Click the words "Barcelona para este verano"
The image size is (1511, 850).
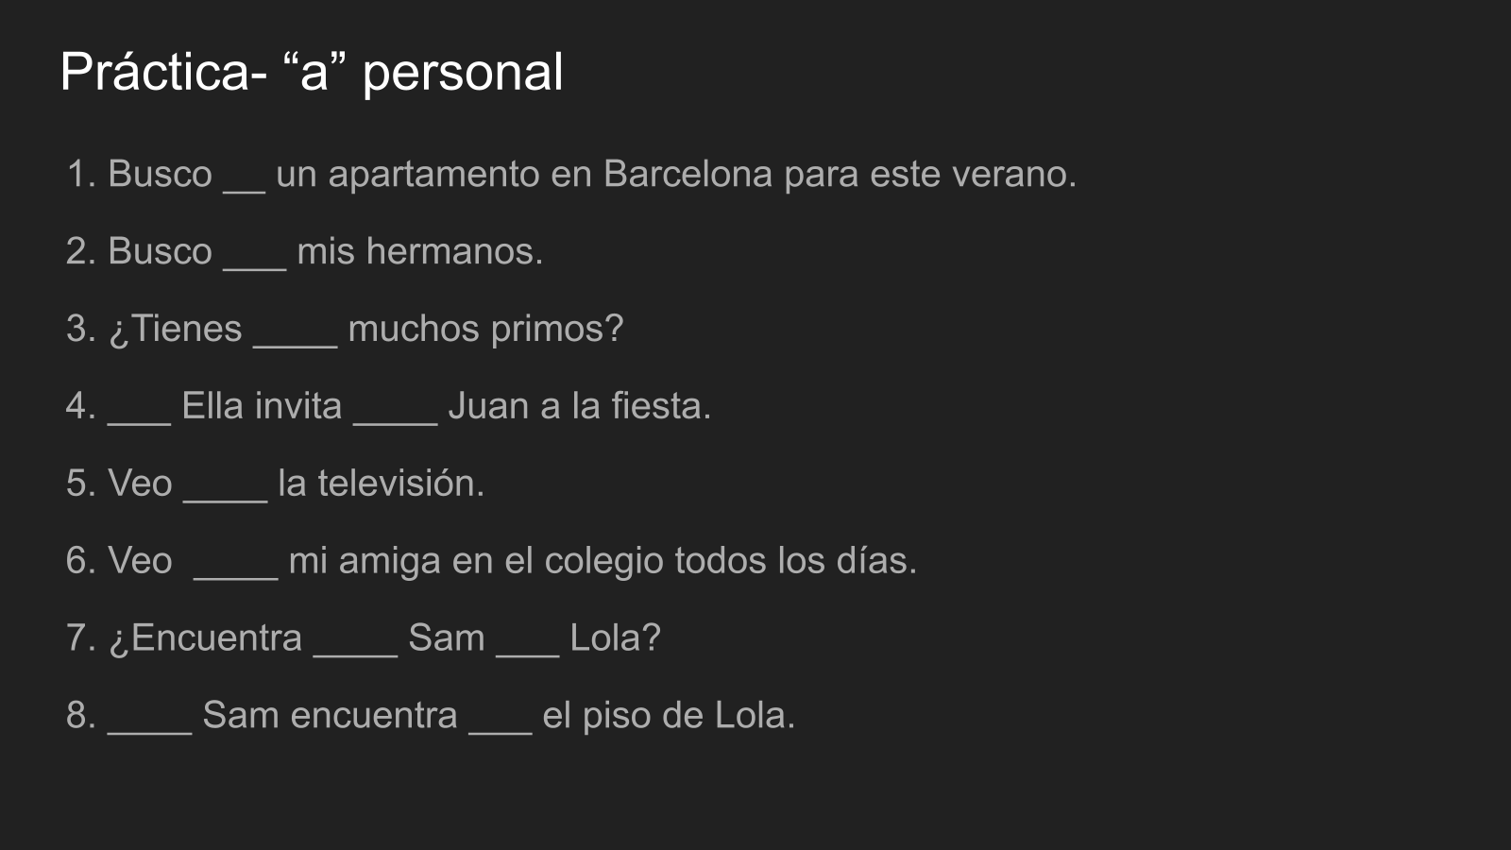840,174
